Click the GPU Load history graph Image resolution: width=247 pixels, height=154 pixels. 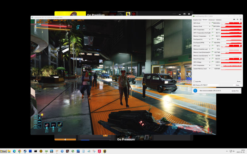231,46
